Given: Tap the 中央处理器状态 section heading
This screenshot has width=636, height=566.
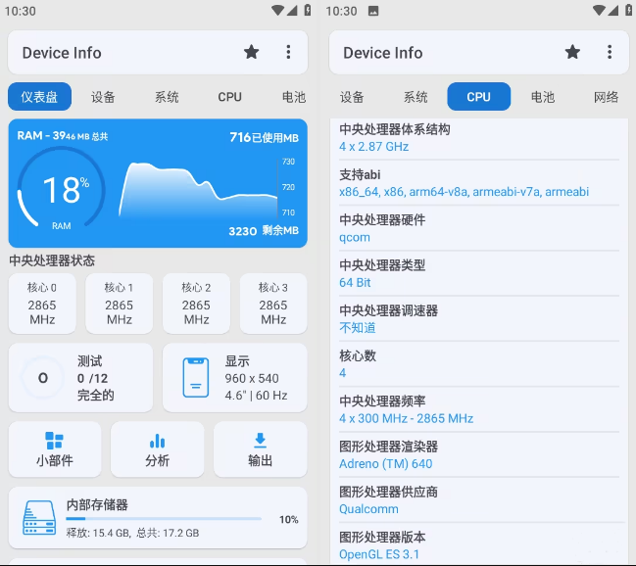Looking at the screenshot, I should click(x=52, y=260).
